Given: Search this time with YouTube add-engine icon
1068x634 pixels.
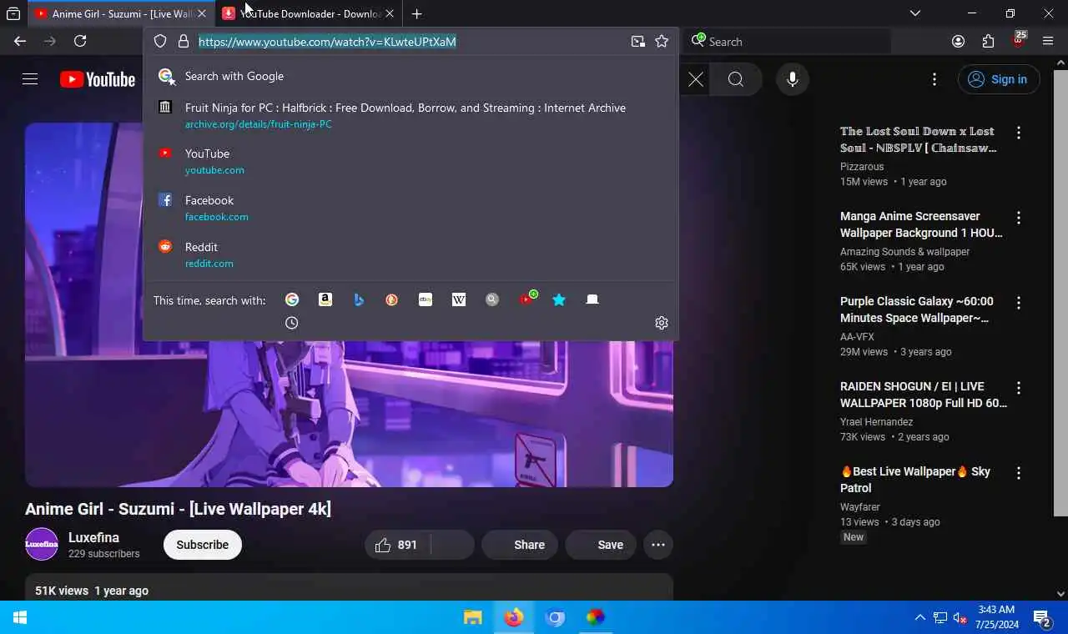Looking at the screenshot, I should click(x=527, y=299).
